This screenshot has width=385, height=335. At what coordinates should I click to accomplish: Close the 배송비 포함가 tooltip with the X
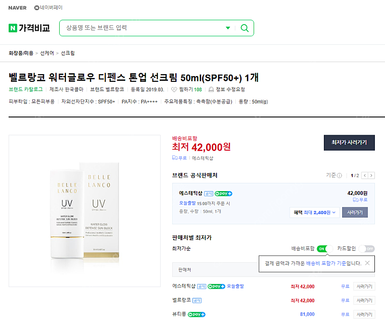(368, 264)
